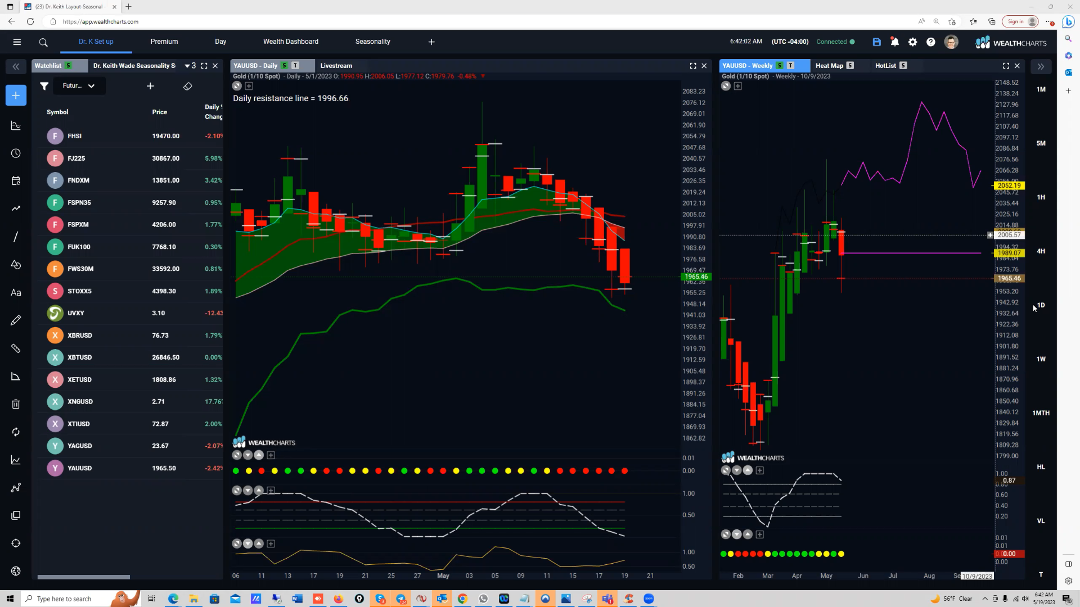Click the 1989.07 yellow weekly price label
Viewport: 1080px width, 607px height.
click(1009, 253)
